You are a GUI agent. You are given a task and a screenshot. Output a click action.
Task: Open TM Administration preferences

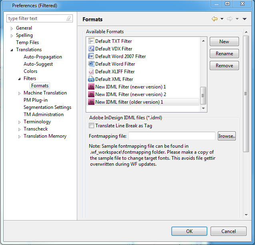point(43,114)
